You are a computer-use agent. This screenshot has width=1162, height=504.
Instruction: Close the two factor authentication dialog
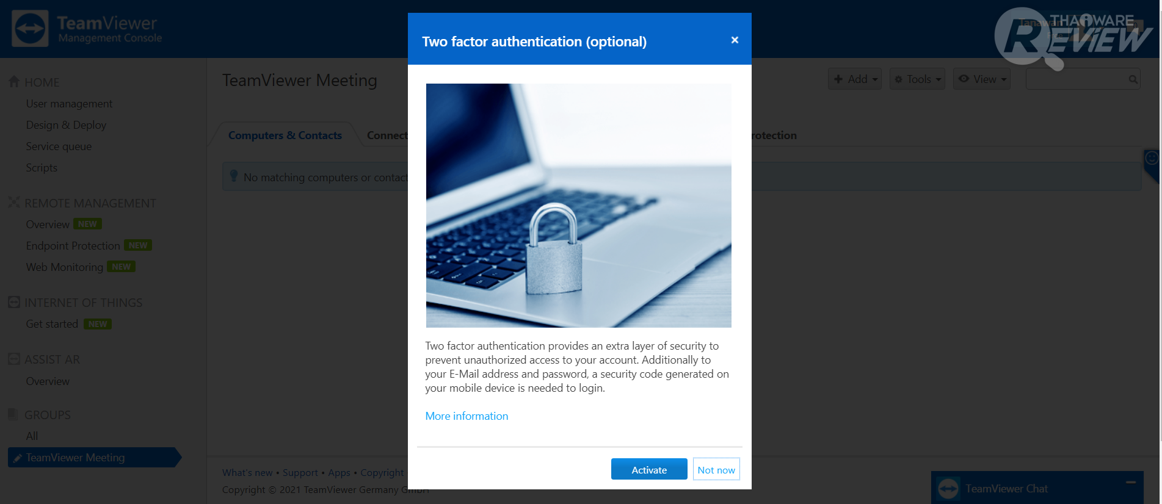pyautogui.click(x=735, y=40)
